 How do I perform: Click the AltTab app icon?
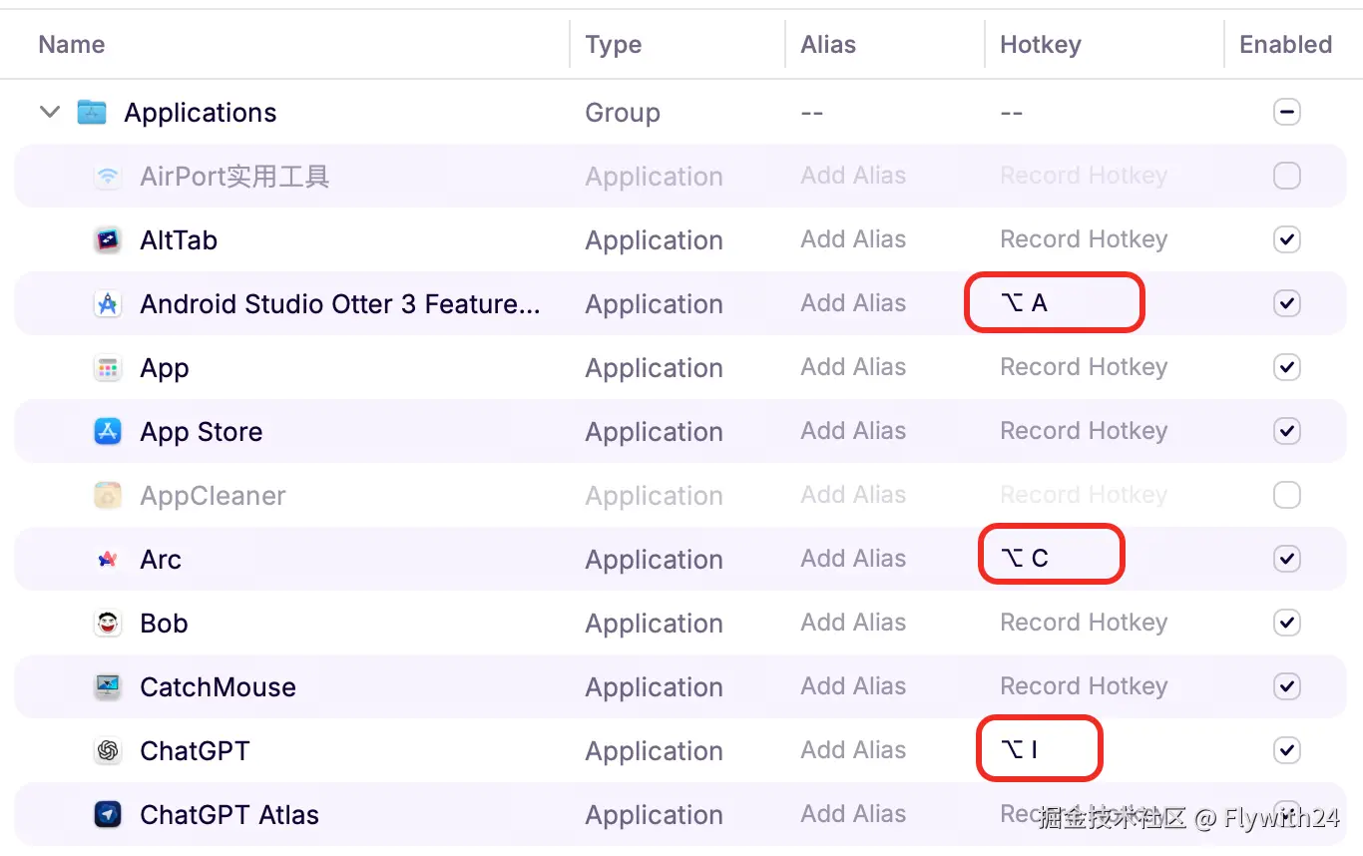[x=108, y=240]
